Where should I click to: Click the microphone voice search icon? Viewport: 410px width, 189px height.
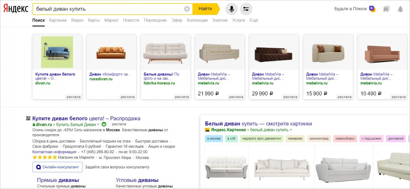[232, 9]
